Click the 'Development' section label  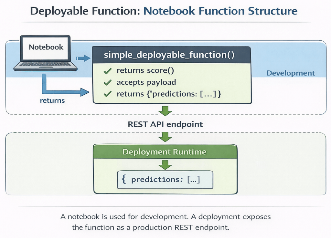coord(290,73)
